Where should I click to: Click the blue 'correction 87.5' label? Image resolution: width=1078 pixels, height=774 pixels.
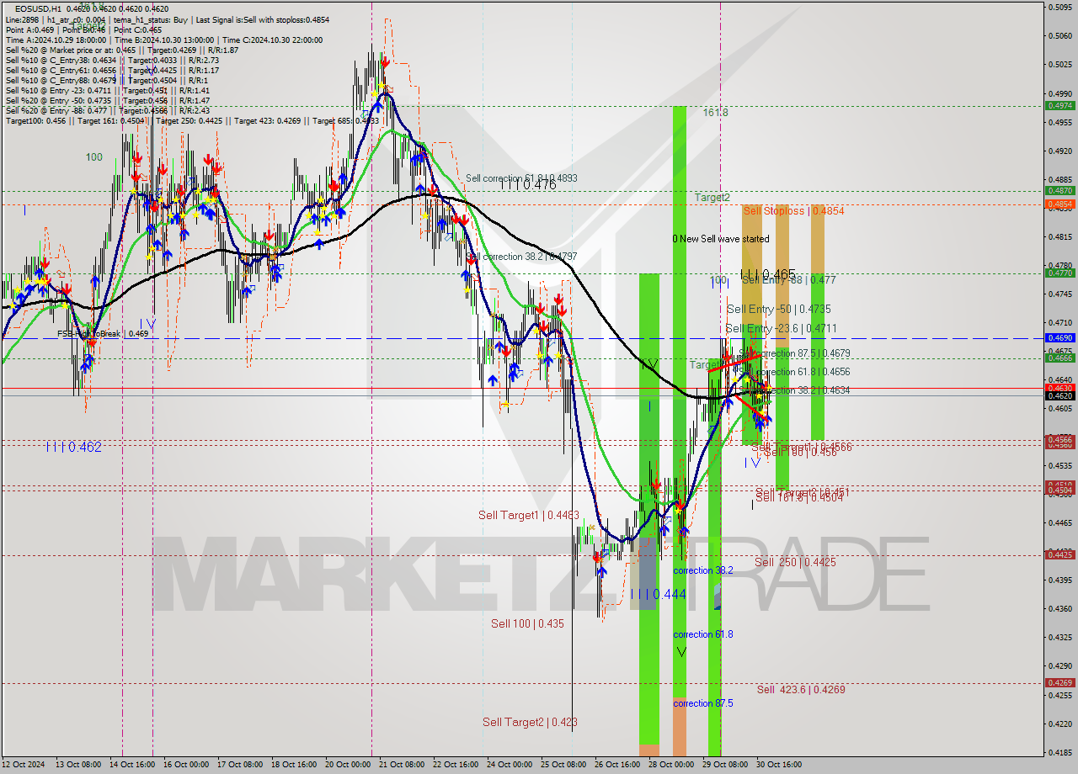pos(702,703)
